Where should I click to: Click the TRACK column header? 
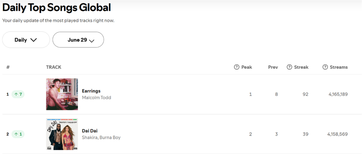click(54, 67)
